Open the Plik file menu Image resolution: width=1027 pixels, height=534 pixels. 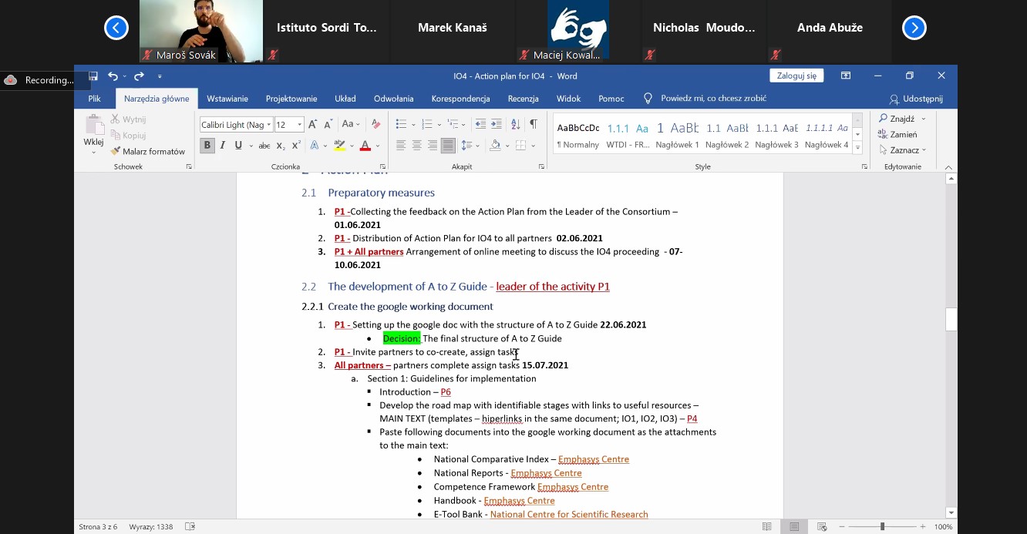point(94,99)
